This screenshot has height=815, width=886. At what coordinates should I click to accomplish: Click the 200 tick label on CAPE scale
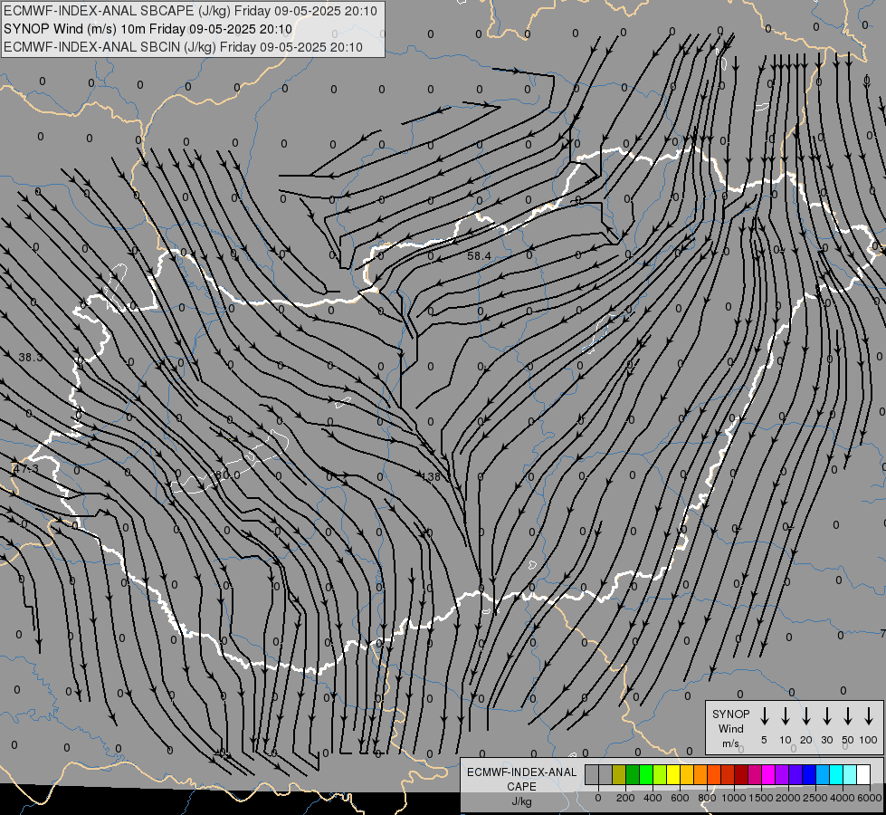tap(625, 798)
